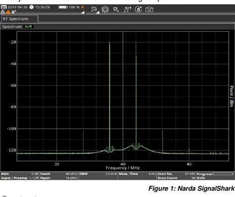The width and height of the screenshot is (235, 197).
Task: Click the Progress bar
Action: [223, 174]
